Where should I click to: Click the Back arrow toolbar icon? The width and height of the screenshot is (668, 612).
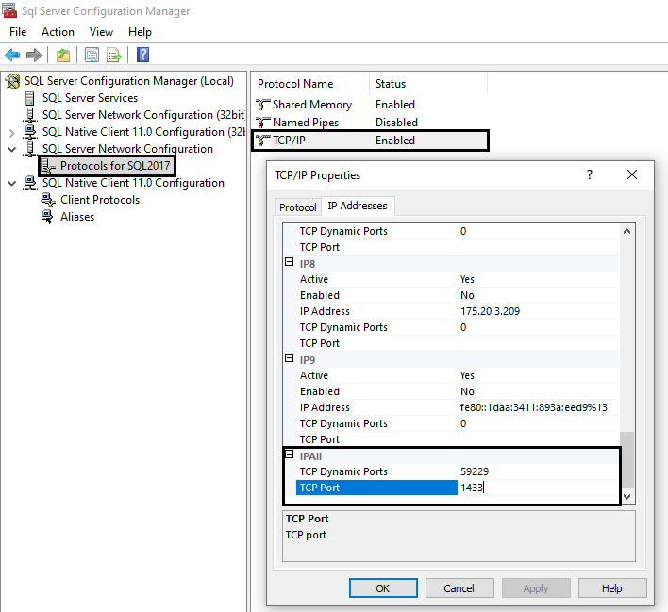coord(12,55)
